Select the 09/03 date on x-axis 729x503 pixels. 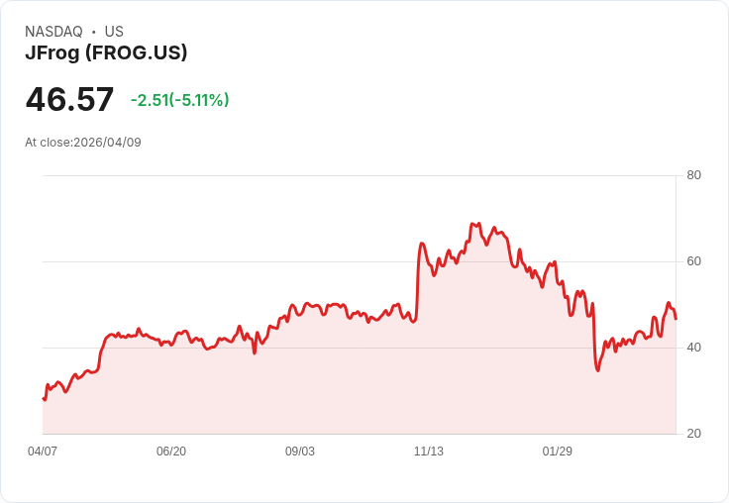click(300, 452)
